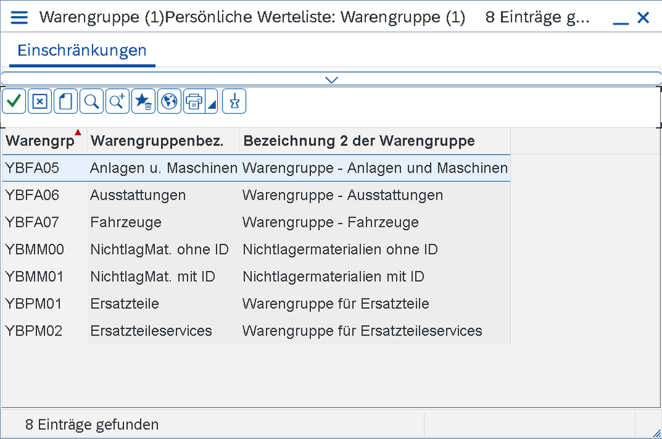Click the cancel X box toolbar icon

pos(39,102)
